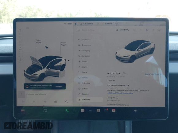Screen dimensions: 178x133
Task: Tap the volume speaker icon
Action: (136, 111)
